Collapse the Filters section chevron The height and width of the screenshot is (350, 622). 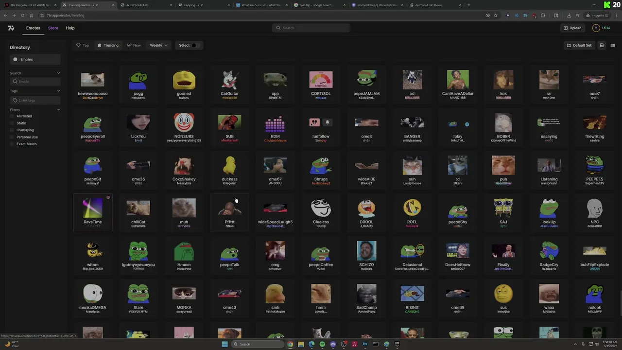58,110
